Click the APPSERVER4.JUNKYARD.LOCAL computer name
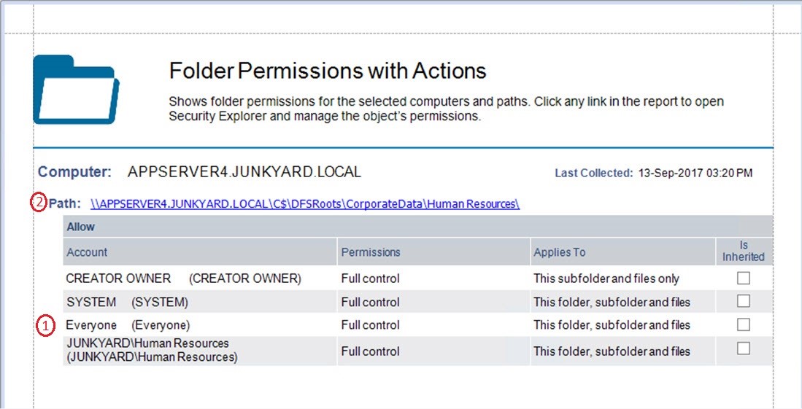 click(244, 173)
